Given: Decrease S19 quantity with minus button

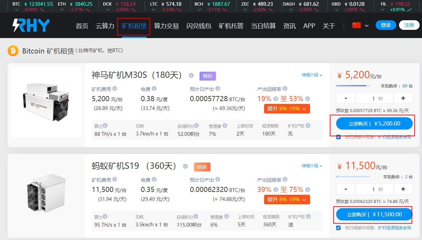Looking at the screenshot, I should coord(345,189).
